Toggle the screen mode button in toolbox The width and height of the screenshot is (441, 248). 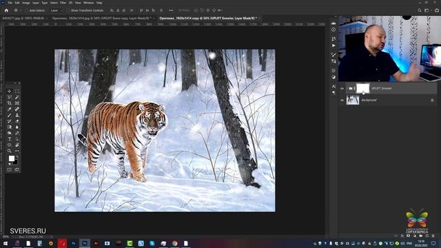[17, 169]
